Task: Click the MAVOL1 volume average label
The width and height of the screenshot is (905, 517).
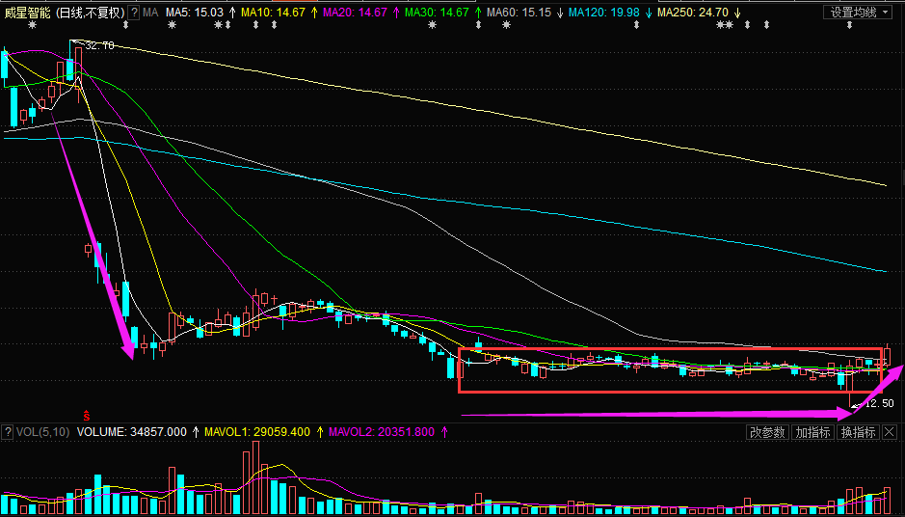Action: (x=256, y=432)
